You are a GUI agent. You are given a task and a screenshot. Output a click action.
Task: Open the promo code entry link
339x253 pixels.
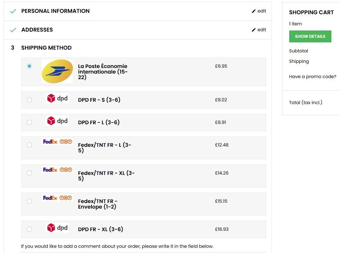(x=313, y=77)
